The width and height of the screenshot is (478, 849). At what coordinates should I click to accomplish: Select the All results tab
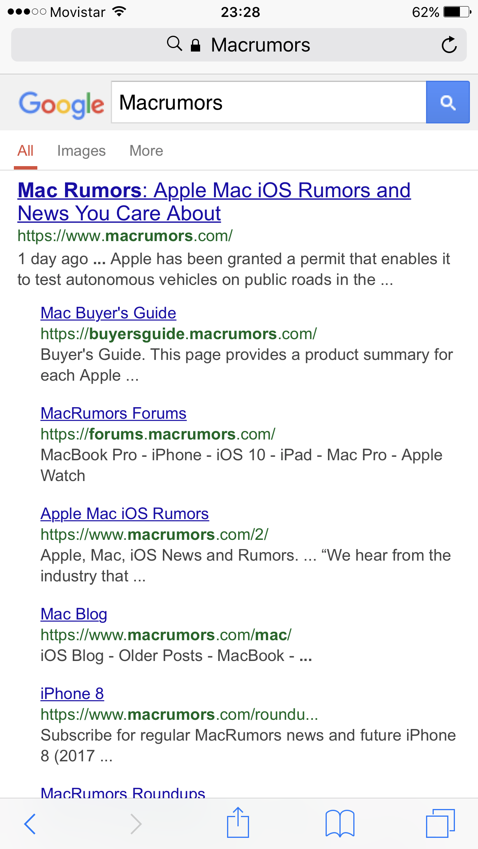pyautogui.click(x=25, y=151)
